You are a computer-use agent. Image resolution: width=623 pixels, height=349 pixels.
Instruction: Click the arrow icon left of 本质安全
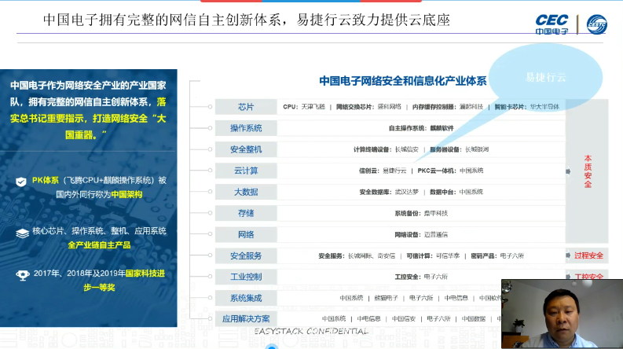tap(568, 171)
